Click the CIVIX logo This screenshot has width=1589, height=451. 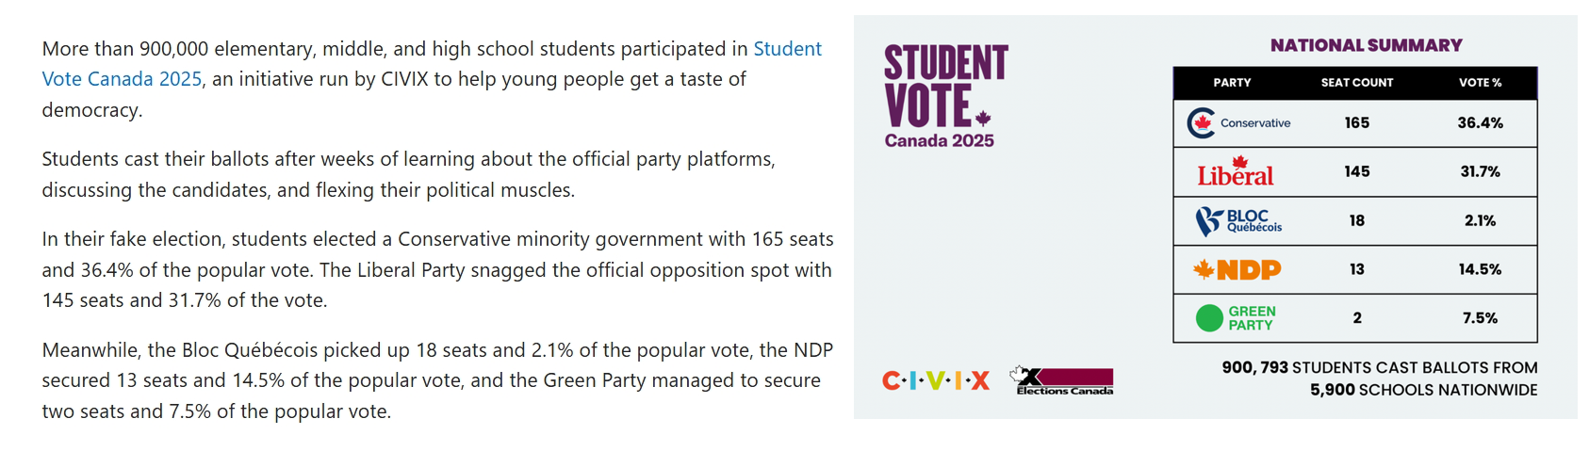(935, 380)
